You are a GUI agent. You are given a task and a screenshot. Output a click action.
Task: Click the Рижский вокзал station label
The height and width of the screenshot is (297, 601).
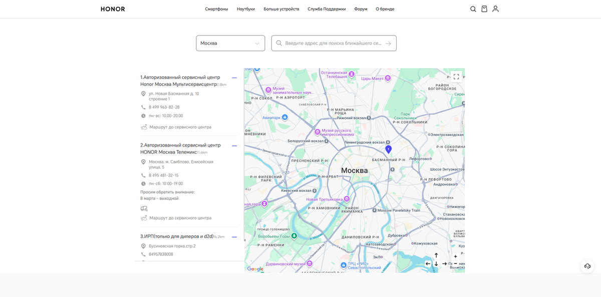352,118
